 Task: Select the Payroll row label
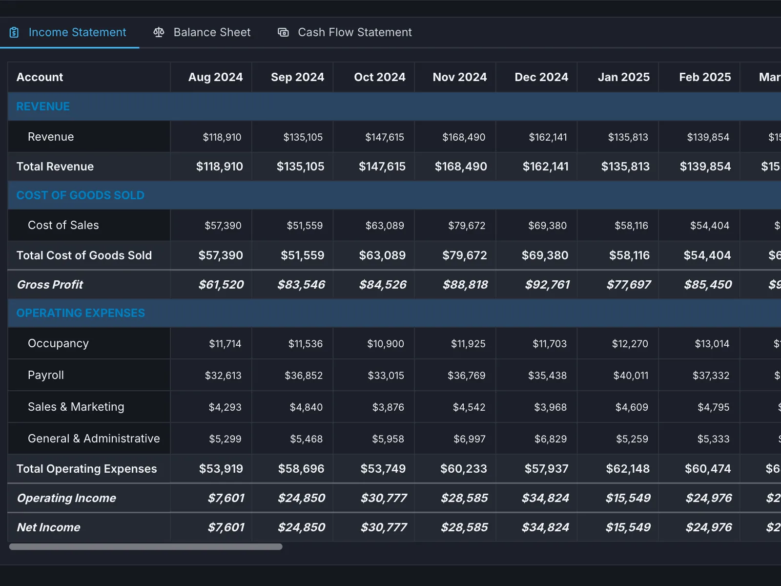click(46, 375)
